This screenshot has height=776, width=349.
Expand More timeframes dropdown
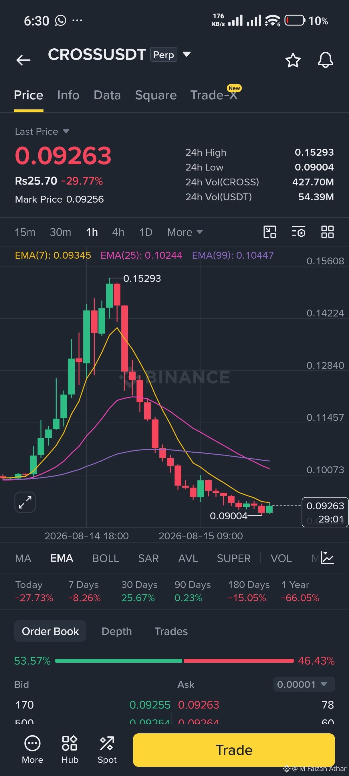185,232
